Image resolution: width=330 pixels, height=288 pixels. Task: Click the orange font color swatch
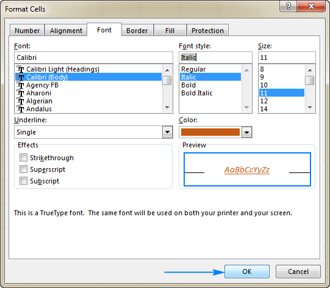(210, 132)
